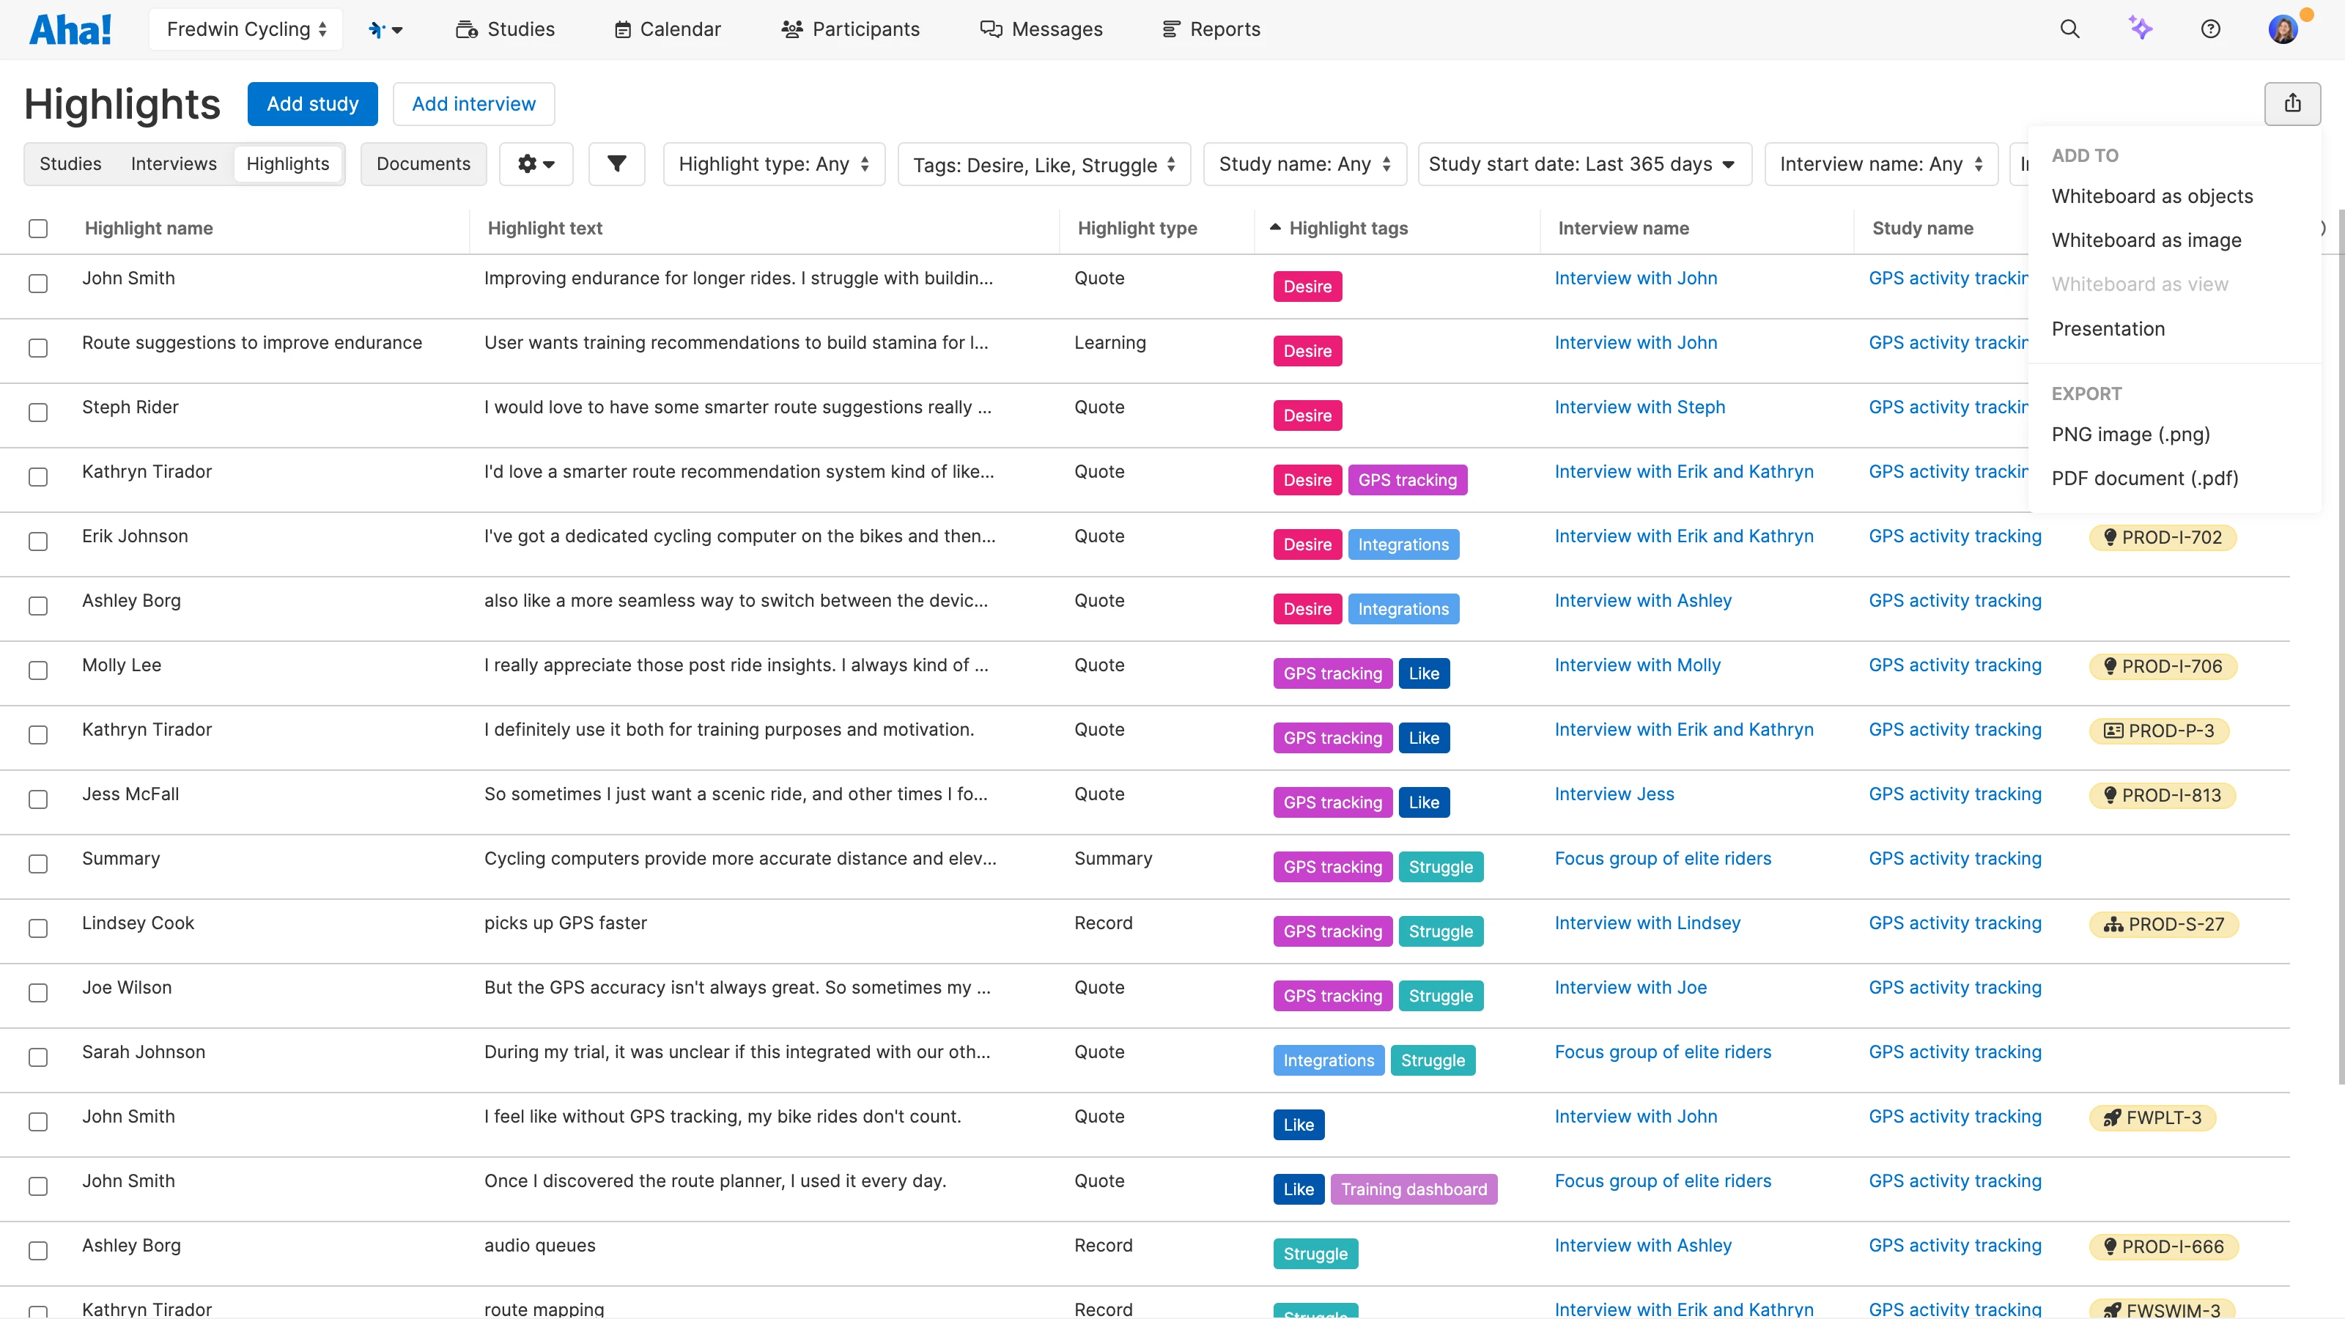
Task: Open the Interview with Steph link
Action: 1639,407
